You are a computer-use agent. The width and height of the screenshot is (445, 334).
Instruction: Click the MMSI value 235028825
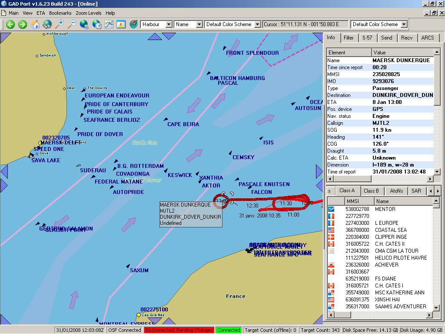(386, 74)
